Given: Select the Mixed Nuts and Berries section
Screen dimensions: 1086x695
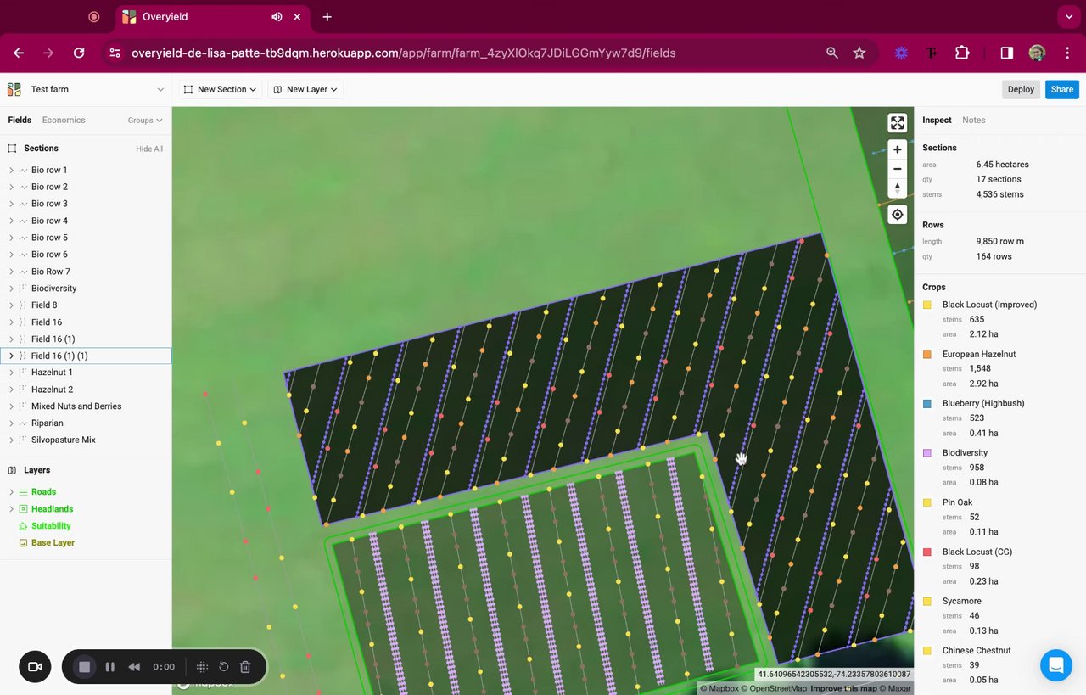Looking at the screenshot, I should [86, 406].
